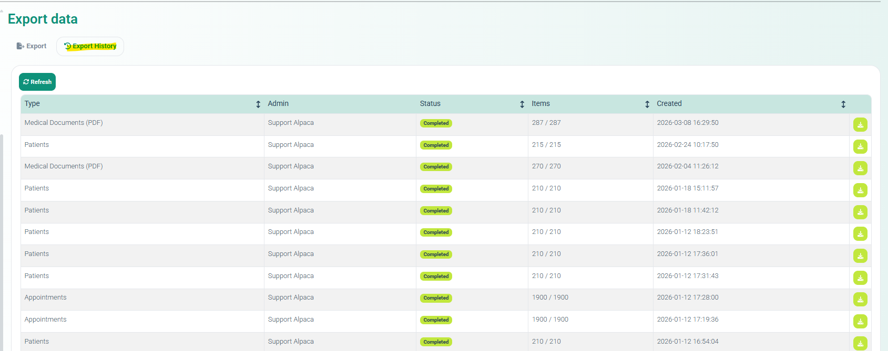
Task: Sort the table by Type column
Action: (258, 104)
